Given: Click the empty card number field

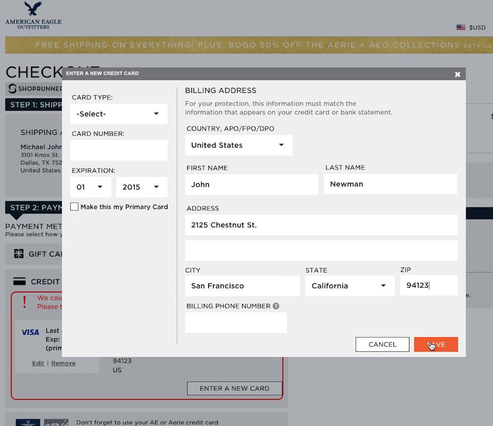Looking at the screenshot, I should point(119,150).
